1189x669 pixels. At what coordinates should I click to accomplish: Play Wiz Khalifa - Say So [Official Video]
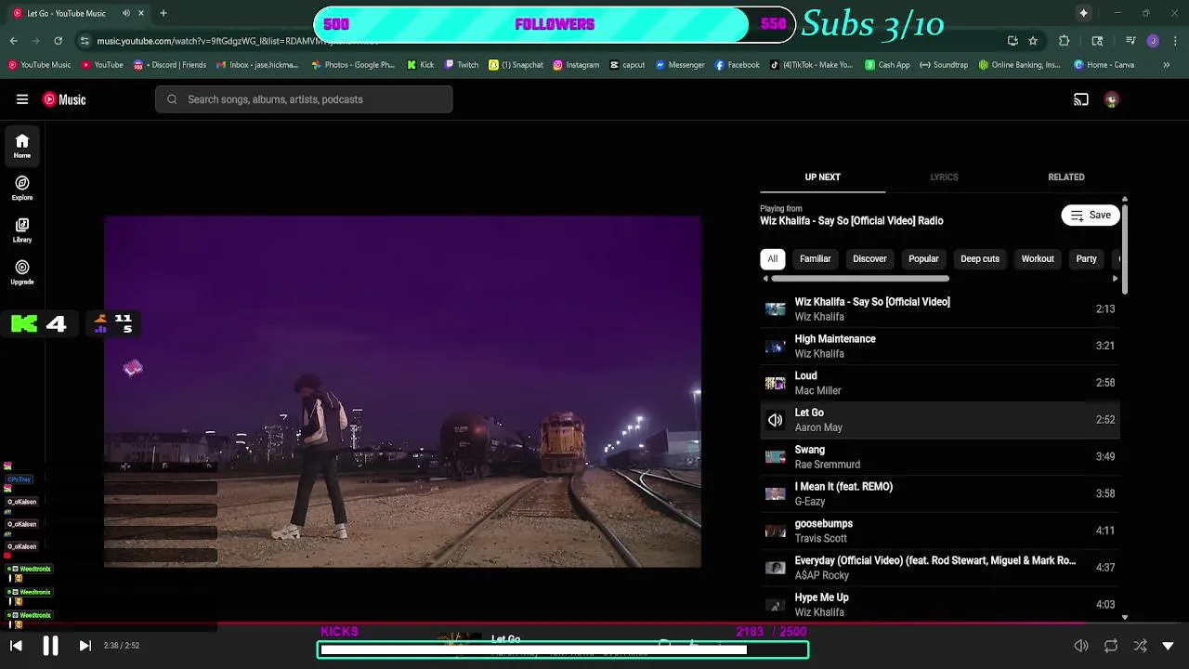pos(940,308)
